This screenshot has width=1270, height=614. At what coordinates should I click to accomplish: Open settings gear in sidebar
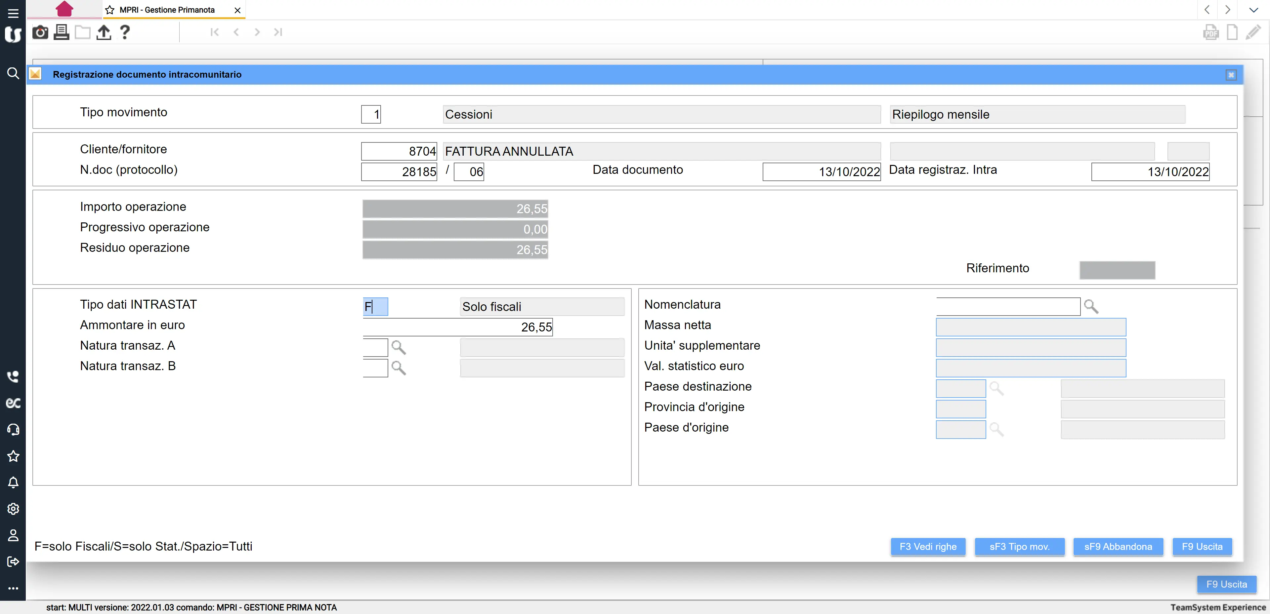pos(13,509)
